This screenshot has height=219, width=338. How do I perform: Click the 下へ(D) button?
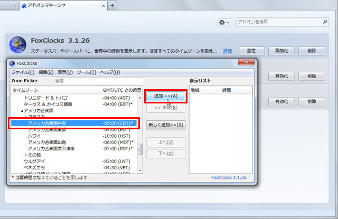pyautogui.click(x=166, y=154)
